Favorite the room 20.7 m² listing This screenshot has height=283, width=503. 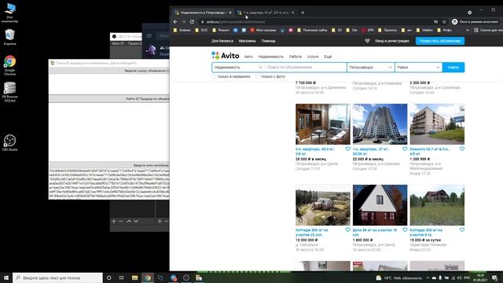pos(462,149)
